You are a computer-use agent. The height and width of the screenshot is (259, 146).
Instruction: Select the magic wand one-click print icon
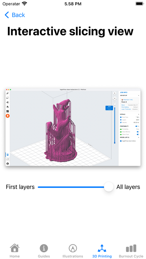[x=7, y=93]
